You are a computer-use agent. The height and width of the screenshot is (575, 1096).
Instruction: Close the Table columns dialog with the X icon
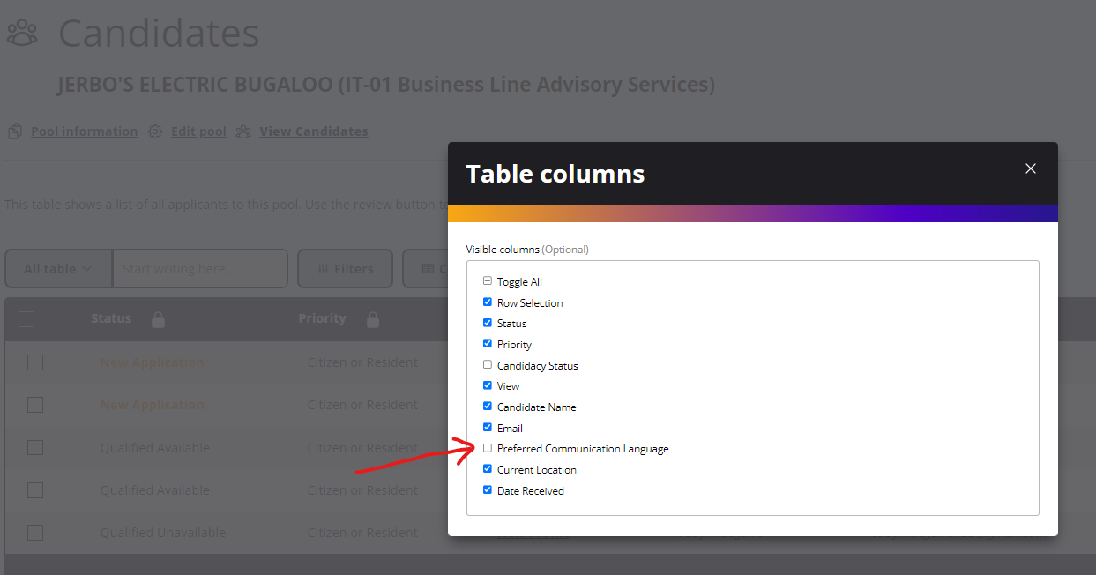pyautogui.click(x=1030, y=168)
